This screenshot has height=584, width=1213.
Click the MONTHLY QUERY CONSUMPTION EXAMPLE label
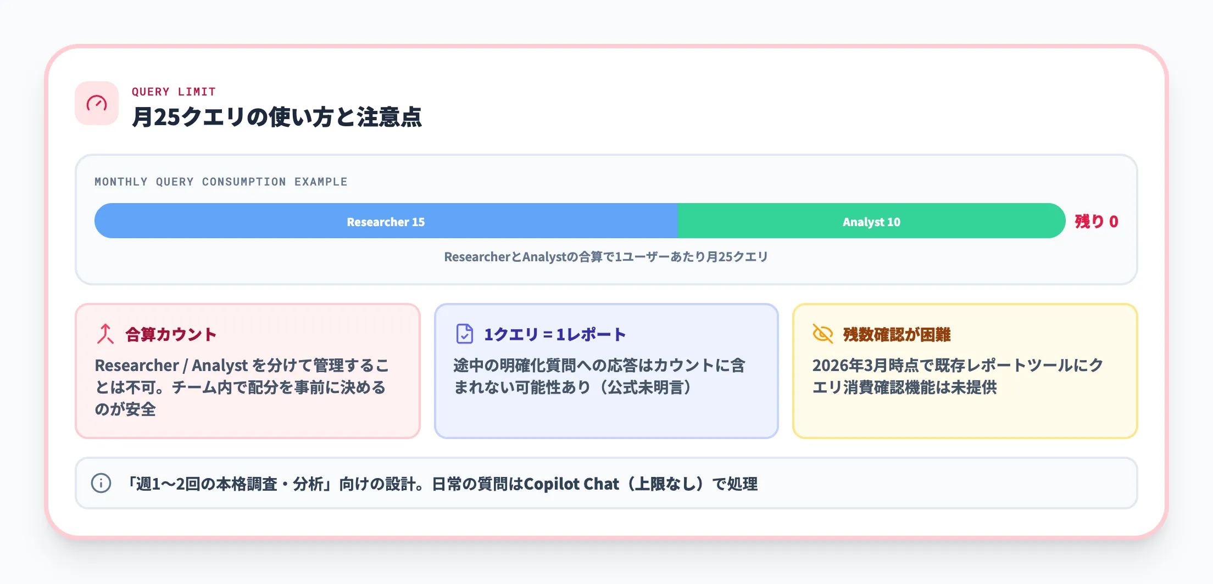pos(221,182)
